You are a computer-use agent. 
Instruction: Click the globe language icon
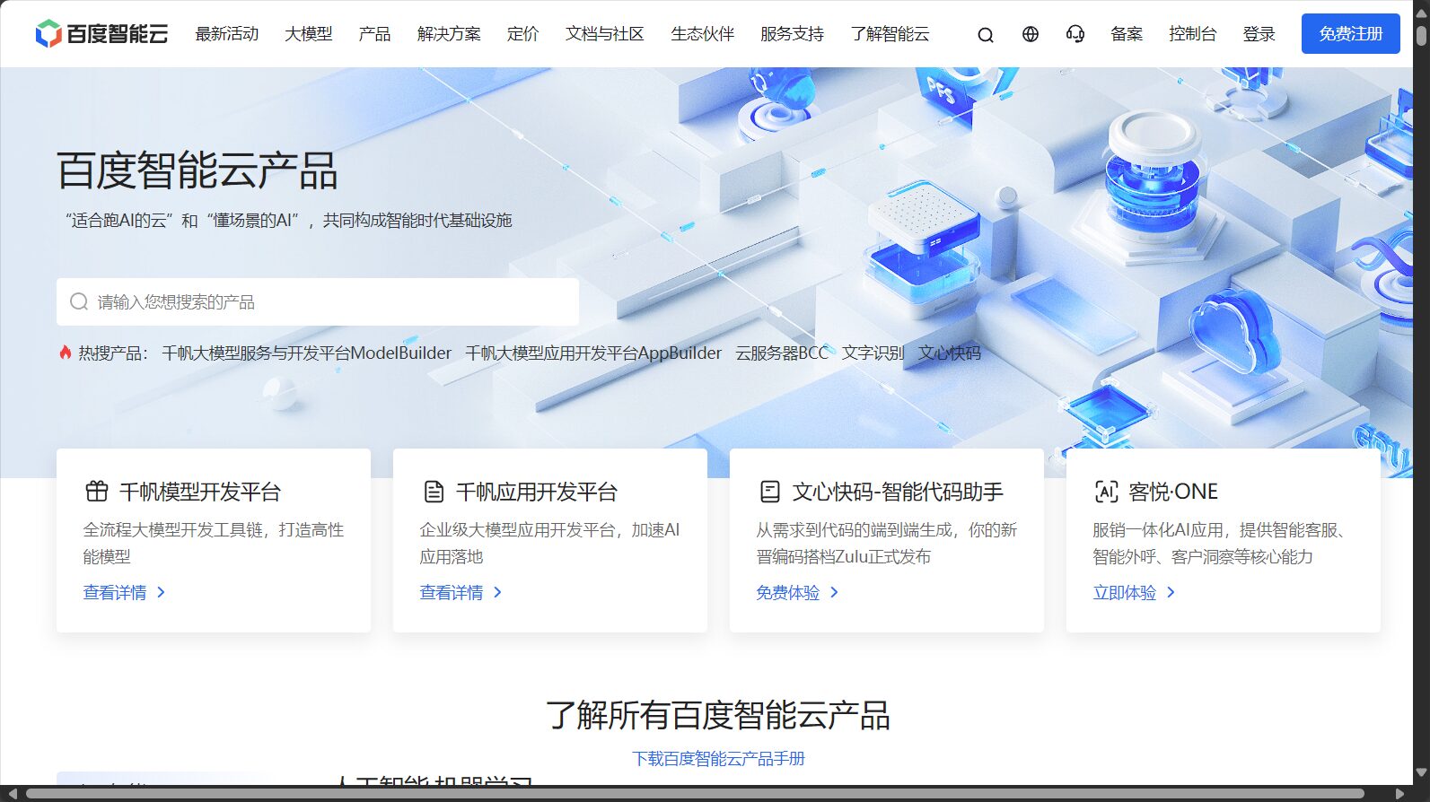[x=1031, y=34]
